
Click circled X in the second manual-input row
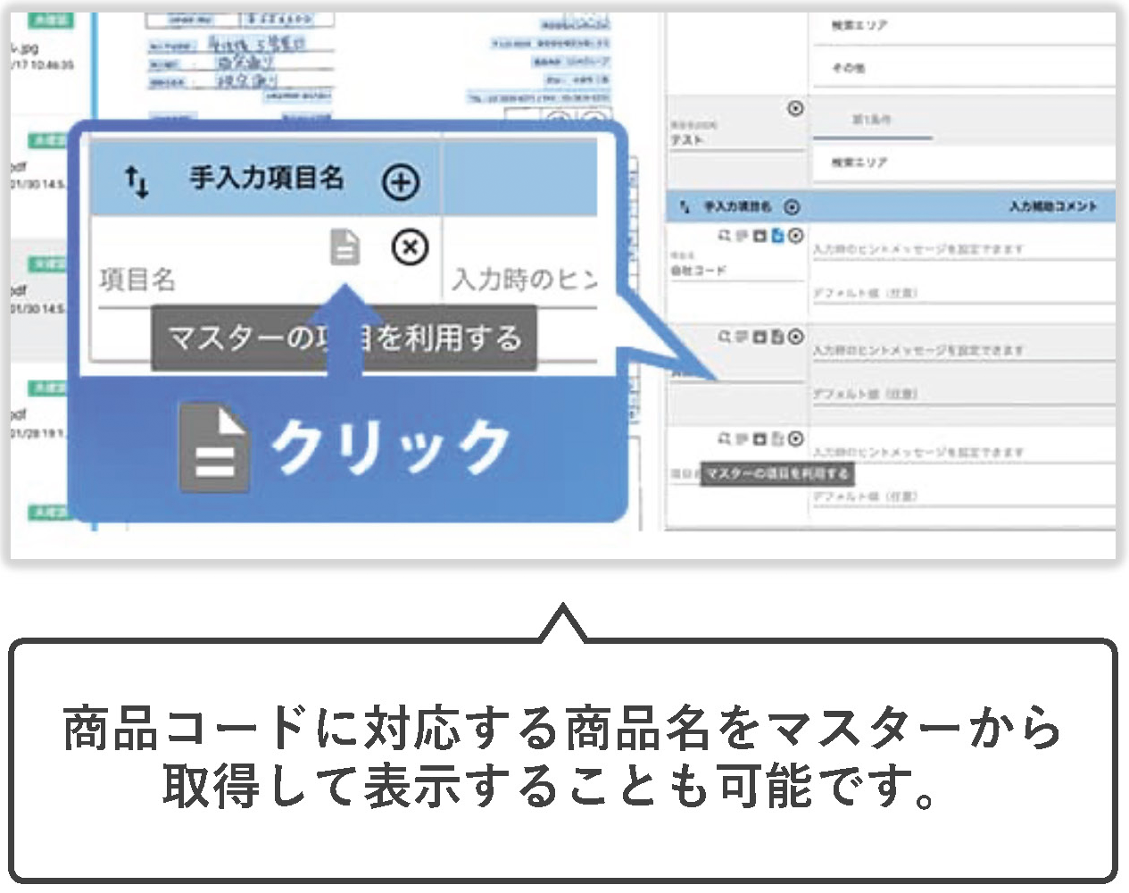[x=795, y=337]
